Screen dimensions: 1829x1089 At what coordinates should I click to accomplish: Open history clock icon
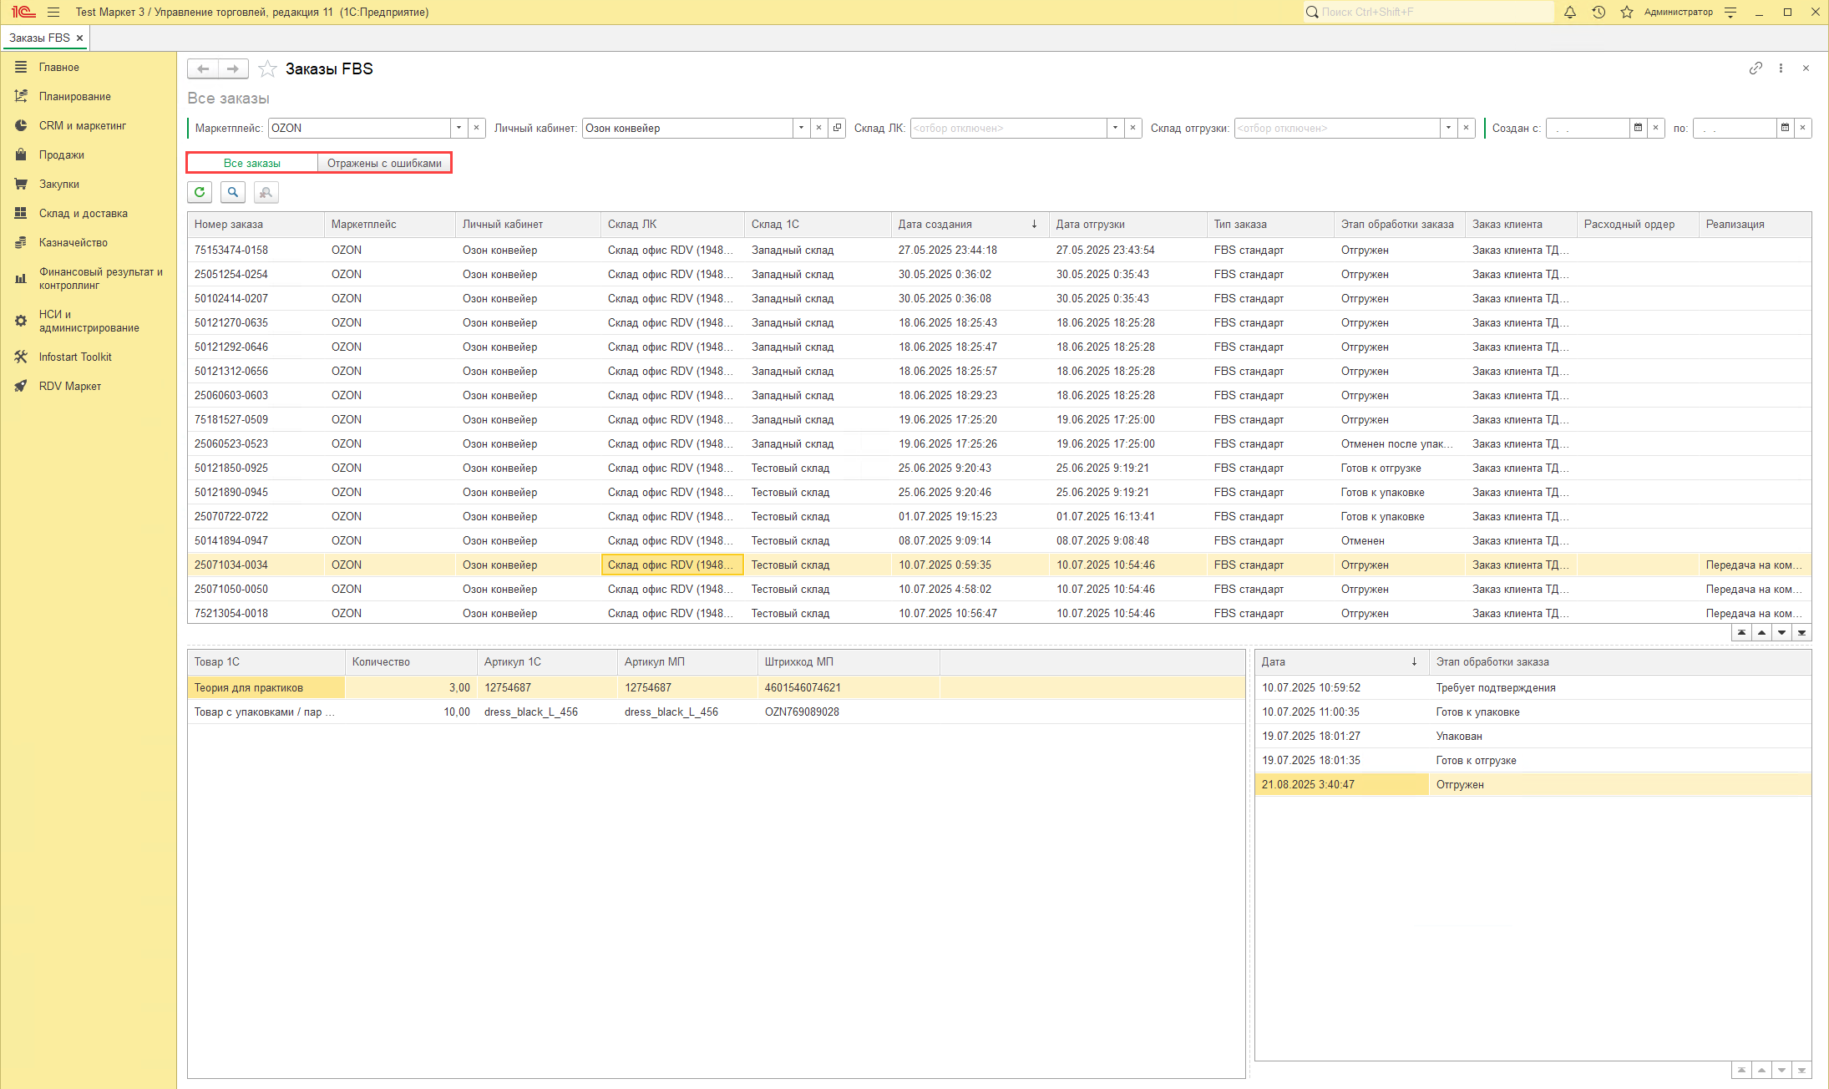pos(1598,12)
